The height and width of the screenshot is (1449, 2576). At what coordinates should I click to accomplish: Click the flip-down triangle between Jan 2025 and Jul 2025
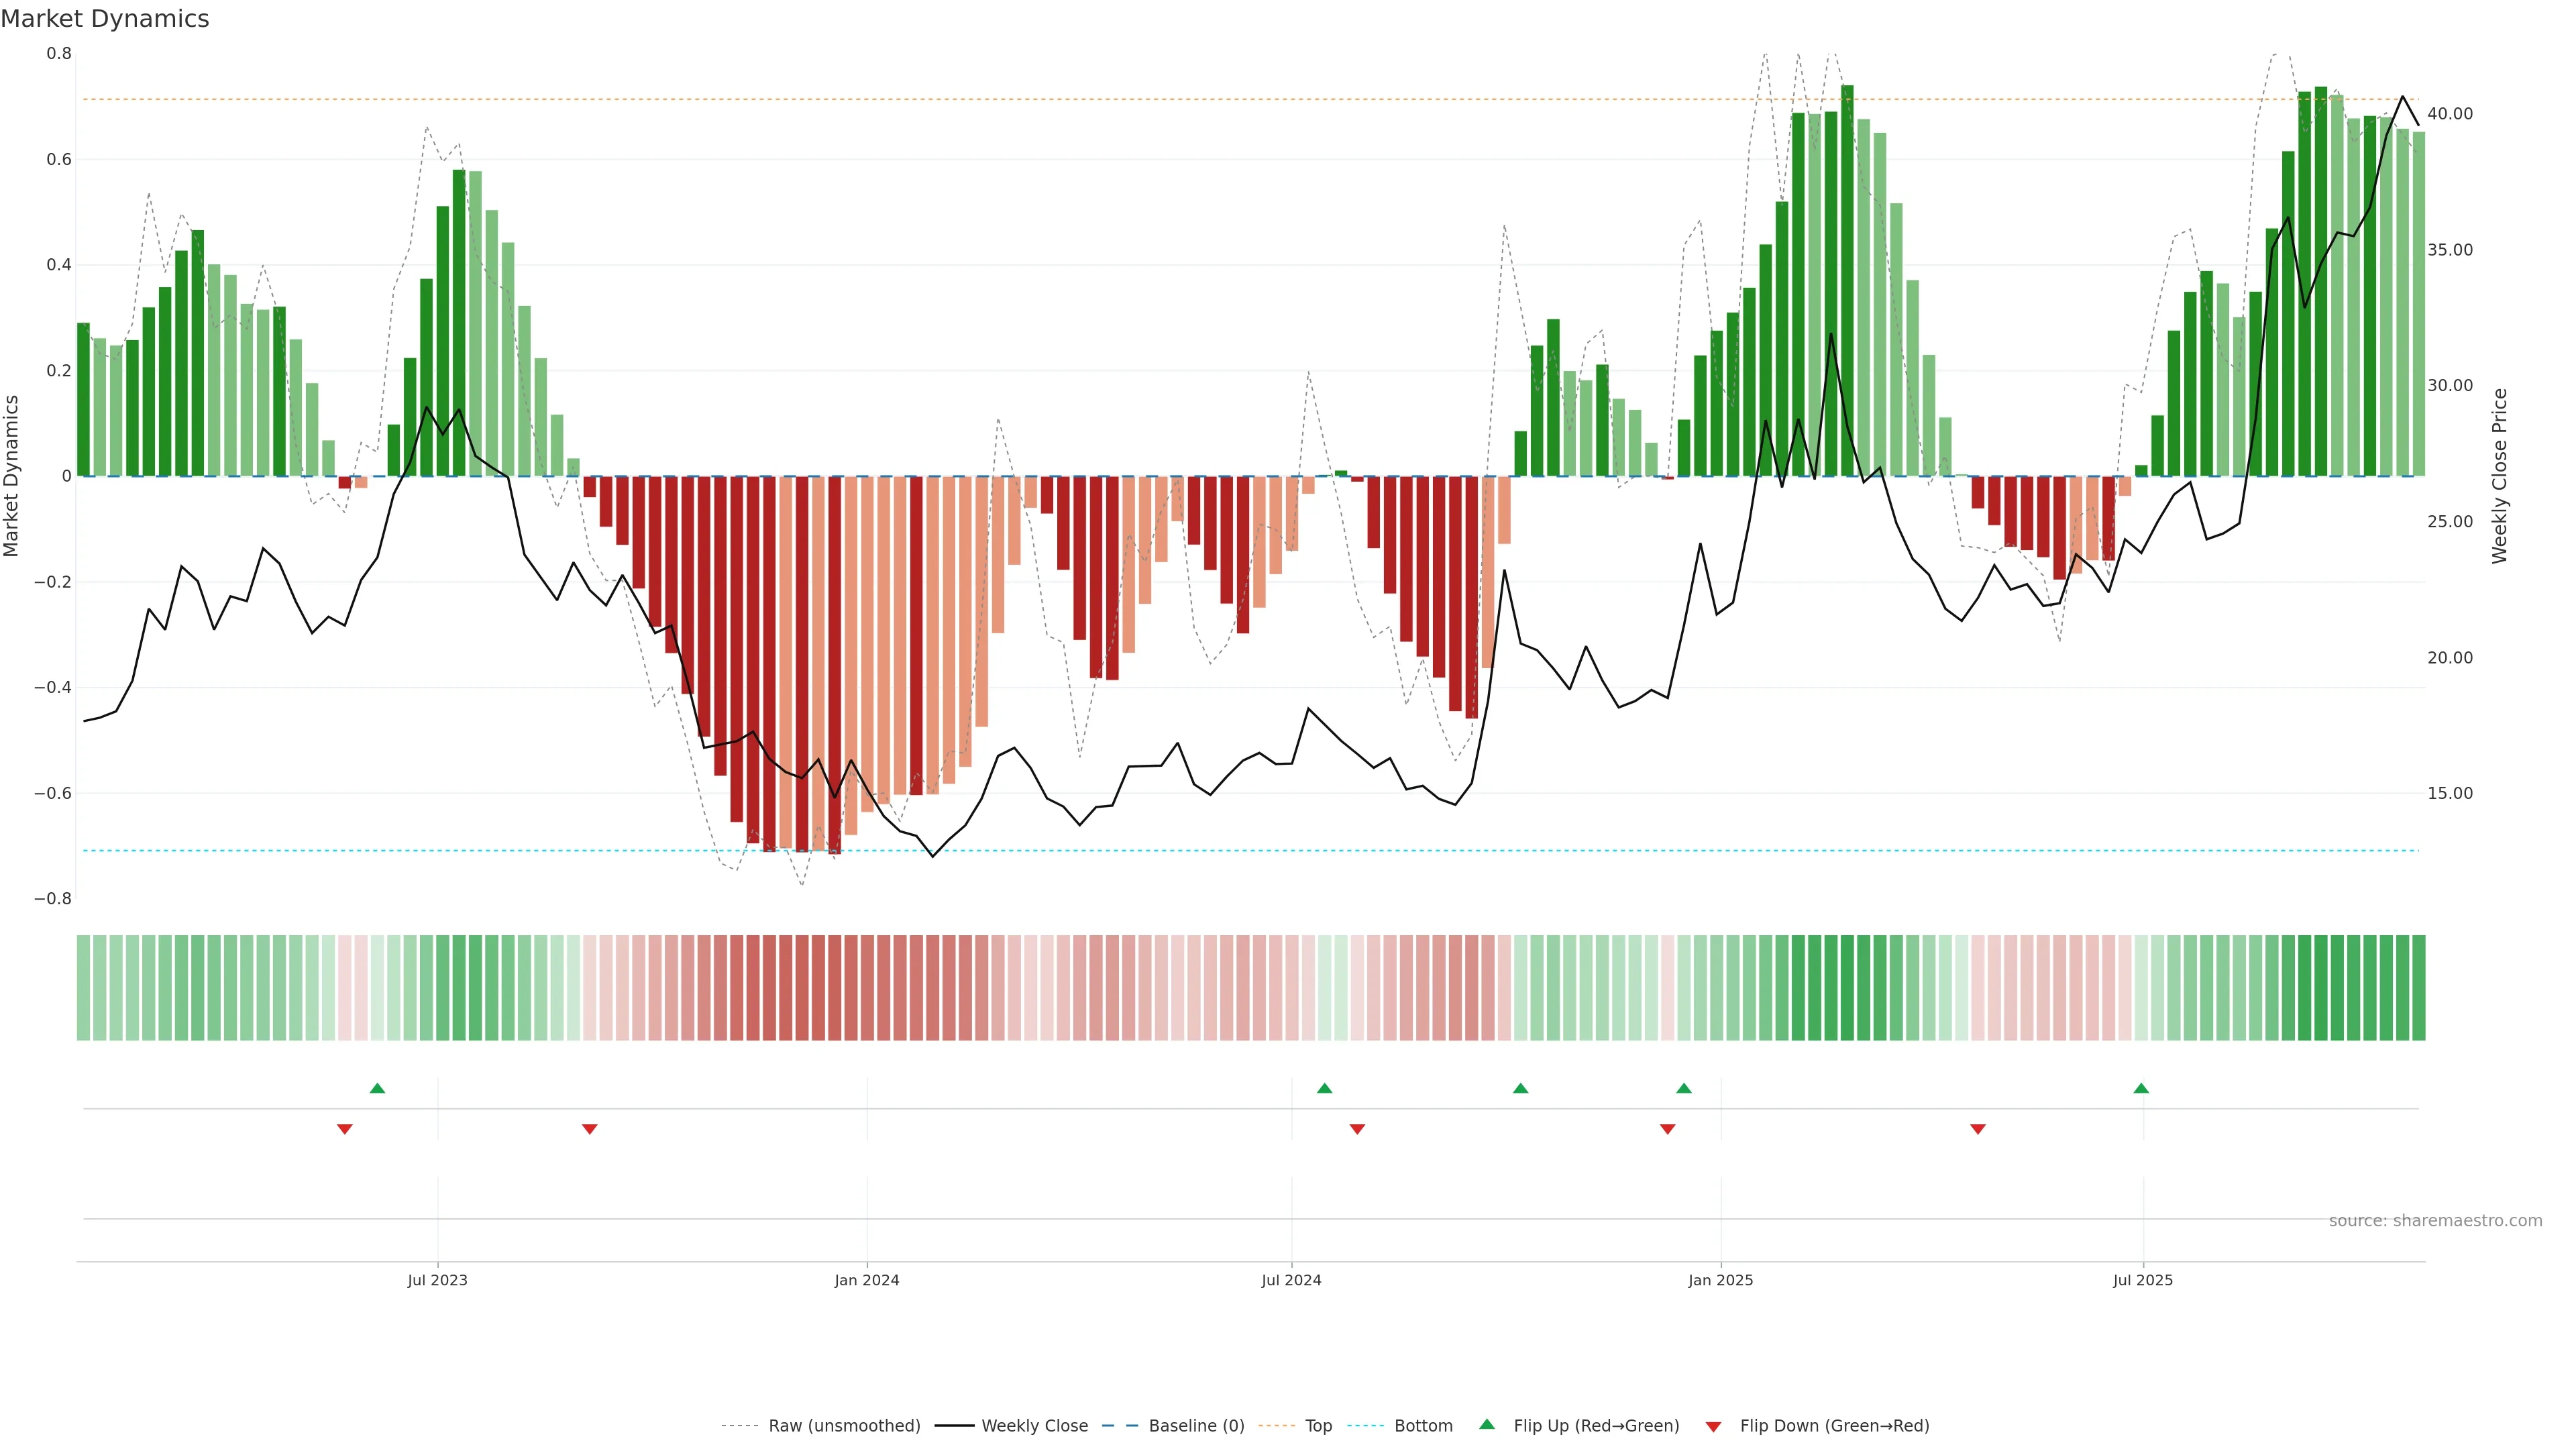1977,1129
